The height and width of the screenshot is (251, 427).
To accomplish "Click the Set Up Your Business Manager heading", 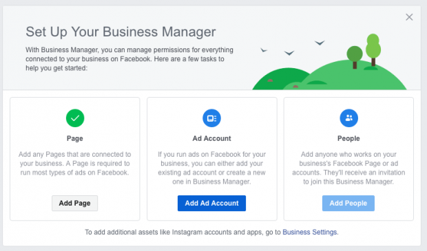I will [x=121, y=32].
